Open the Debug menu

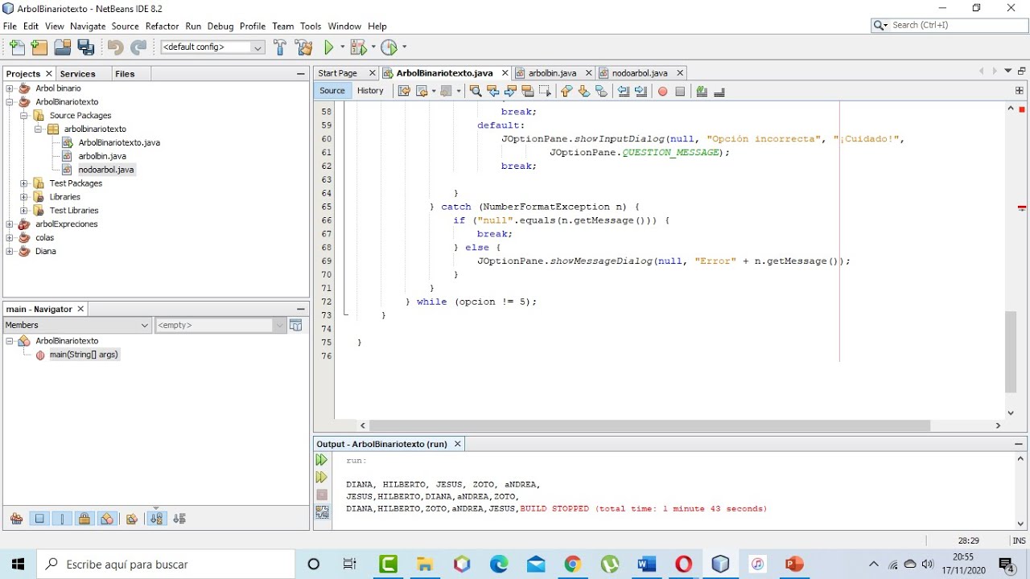(220, 27)
